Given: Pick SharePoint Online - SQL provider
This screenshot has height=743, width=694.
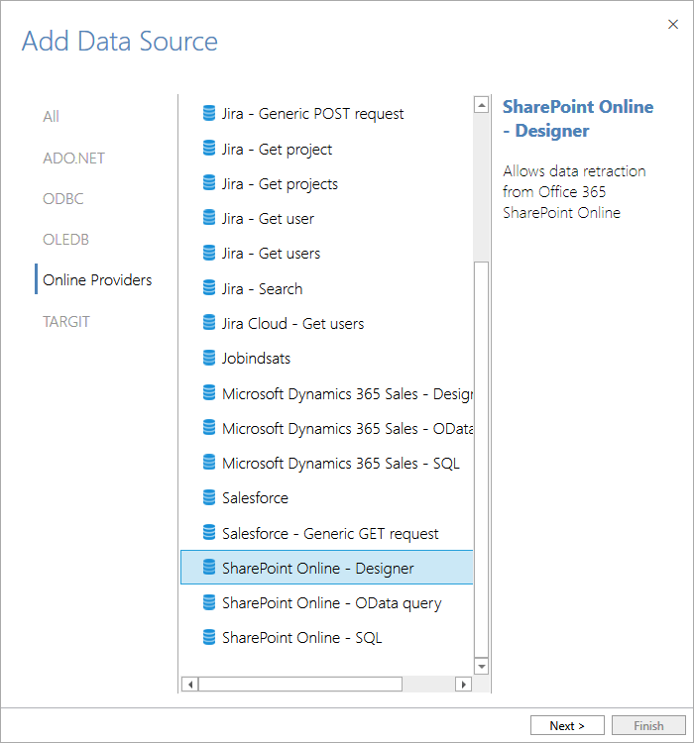Looking at the screenshot, I should 326,638.
